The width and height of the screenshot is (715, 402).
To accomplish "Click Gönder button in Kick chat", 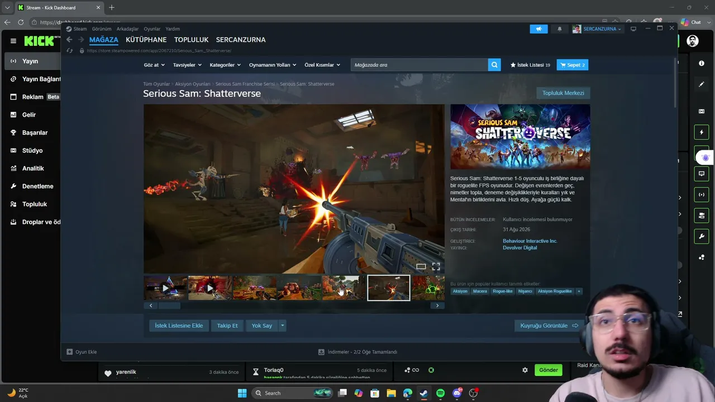I will pos(549,370).
